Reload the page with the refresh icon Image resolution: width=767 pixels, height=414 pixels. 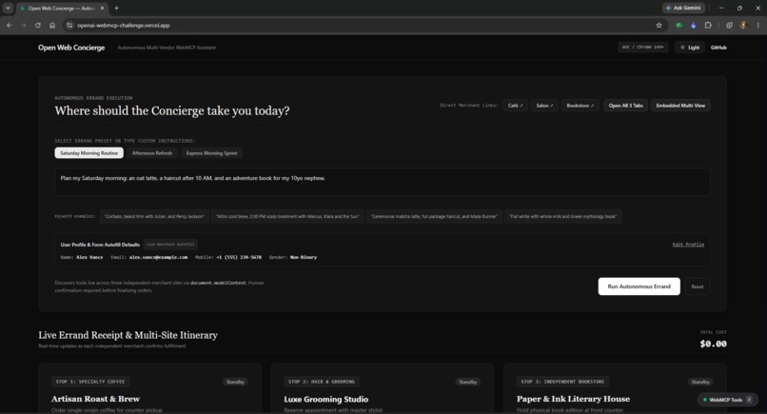pyautogui.click(x=38, y=25)
